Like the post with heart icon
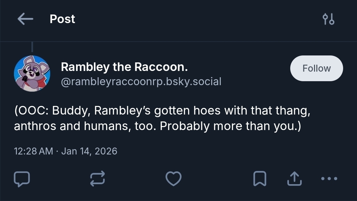357x201 pixels. coord(173,179)
